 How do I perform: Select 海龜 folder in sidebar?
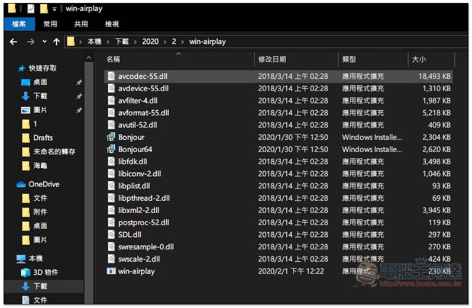[40, 165]
